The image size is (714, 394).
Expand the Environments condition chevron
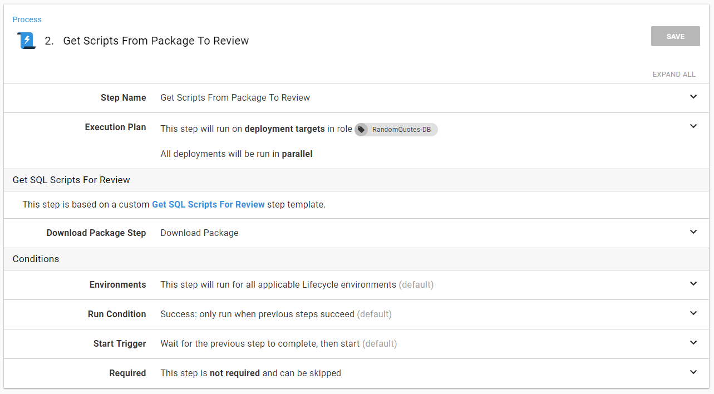(x=693, y=284)
